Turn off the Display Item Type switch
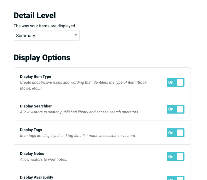The height and width of the screenshot is (180, 207). pyautogui.click(x=175, y=82)
